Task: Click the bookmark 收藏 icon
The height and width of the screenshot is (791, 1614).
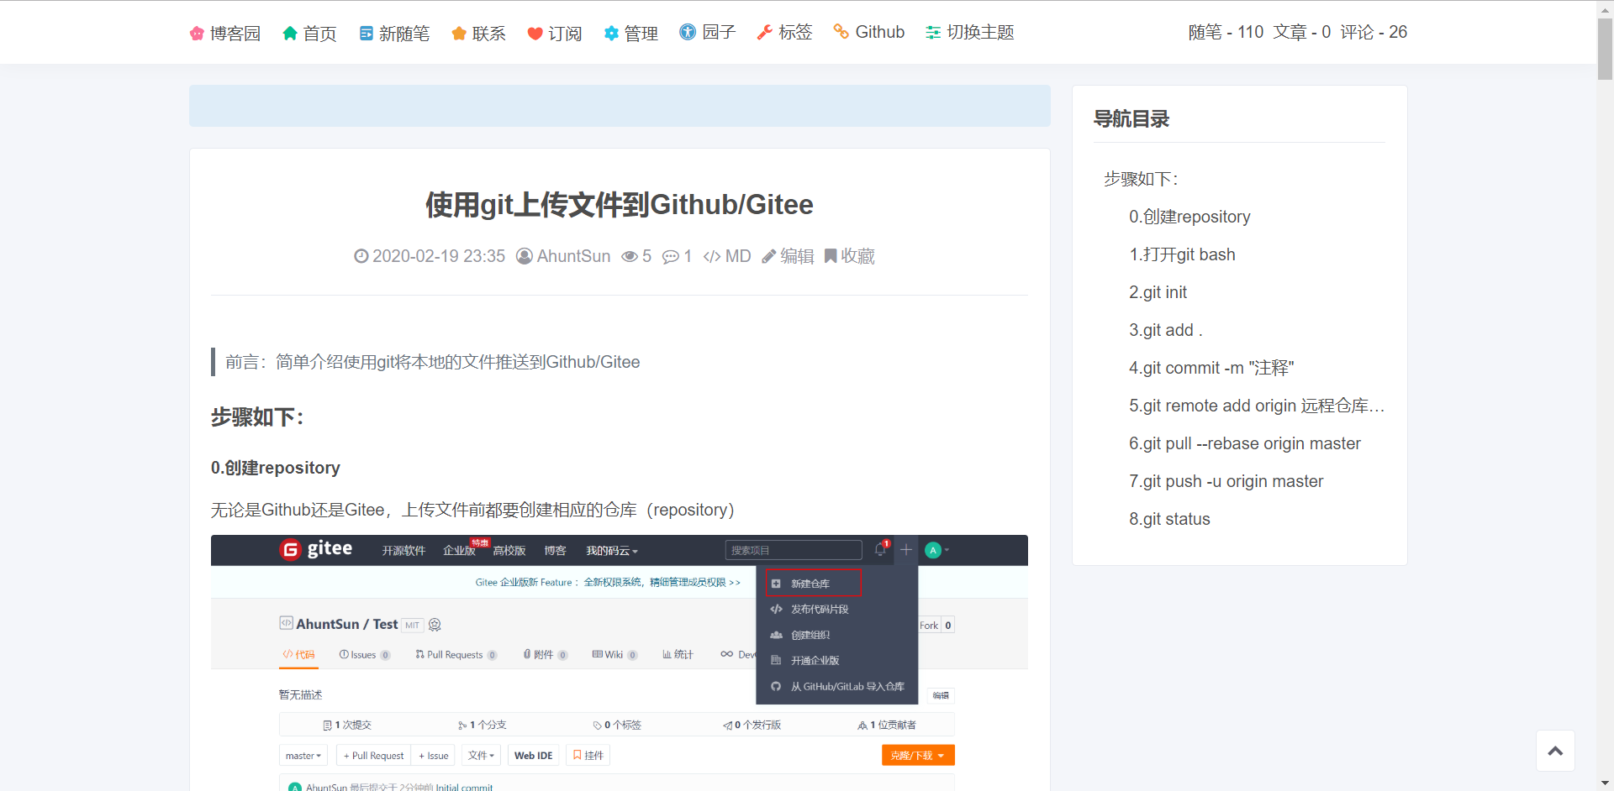Action: pyautogui.click(x=831, y=256)
